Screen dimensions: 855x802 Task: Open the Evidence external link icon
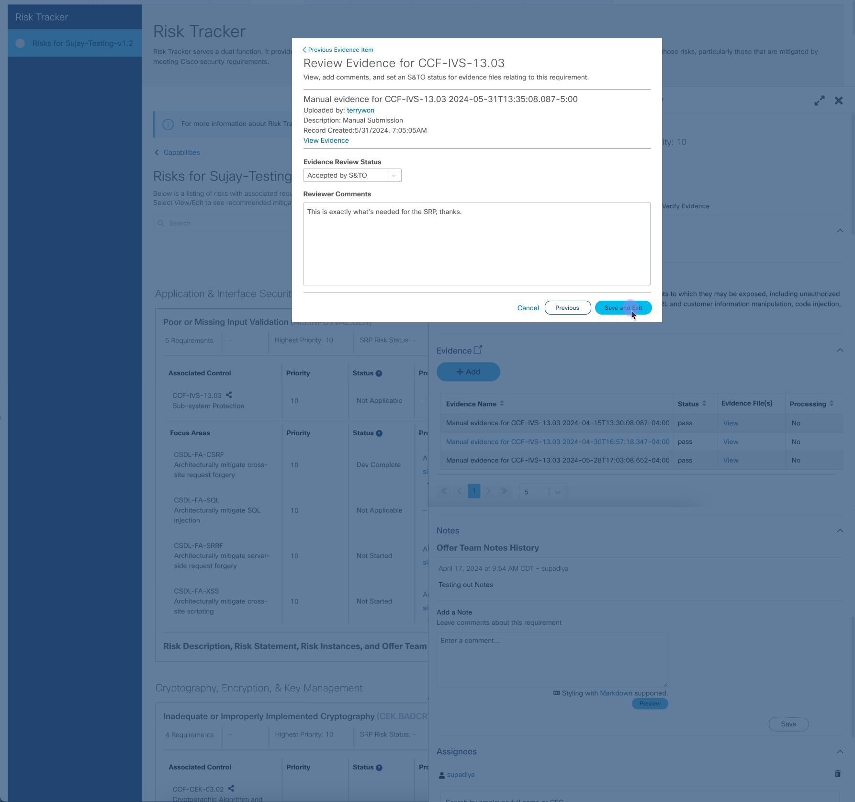[478, 350]
